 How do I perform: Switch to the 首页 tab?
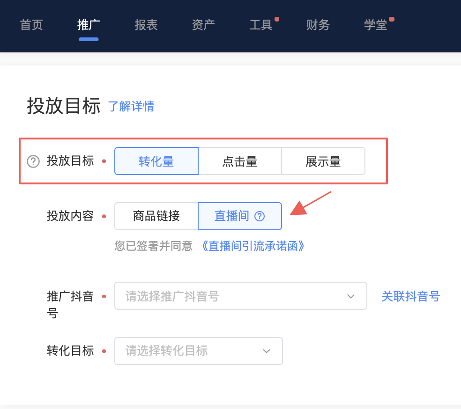[x=31, y=26]
